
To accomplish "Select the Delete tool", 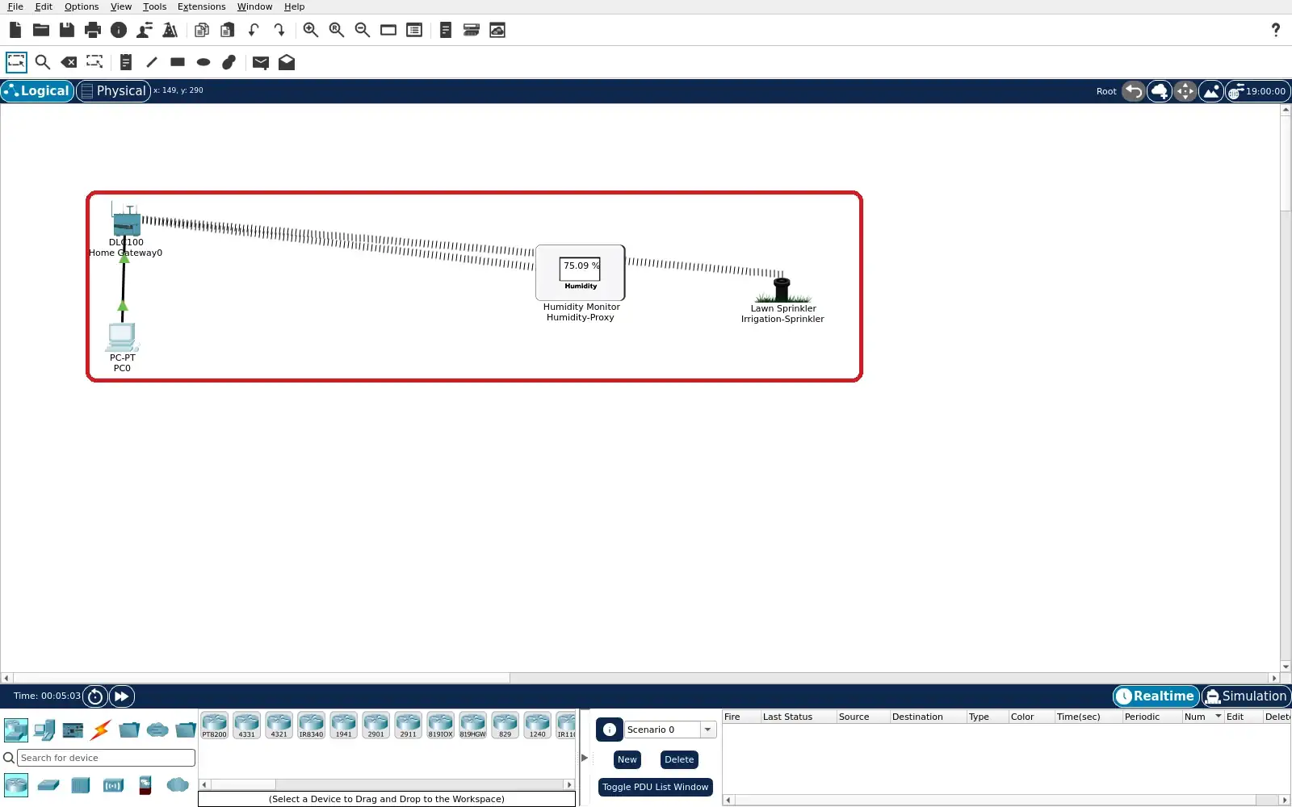I will [x=69, y=62].
